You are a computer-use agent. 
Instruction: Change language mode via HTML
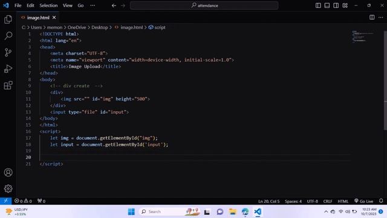(x=343, y=201)
